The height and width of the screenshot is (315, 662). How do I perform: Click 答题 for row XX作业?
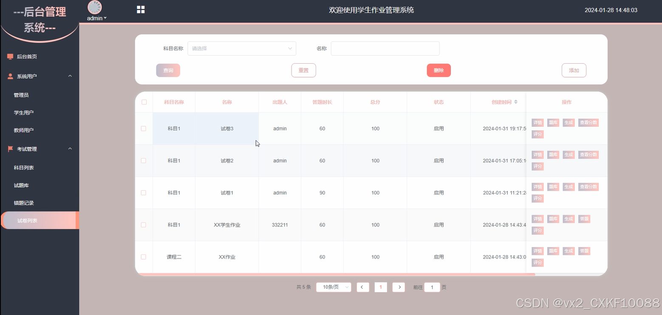pos(584,251)
